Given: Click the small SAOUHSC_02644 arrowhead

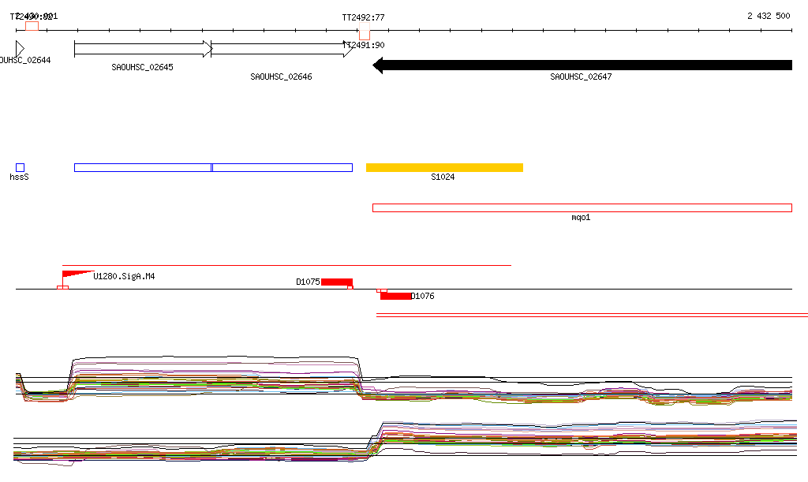Looking at the screenshot, I should (20, 49).
